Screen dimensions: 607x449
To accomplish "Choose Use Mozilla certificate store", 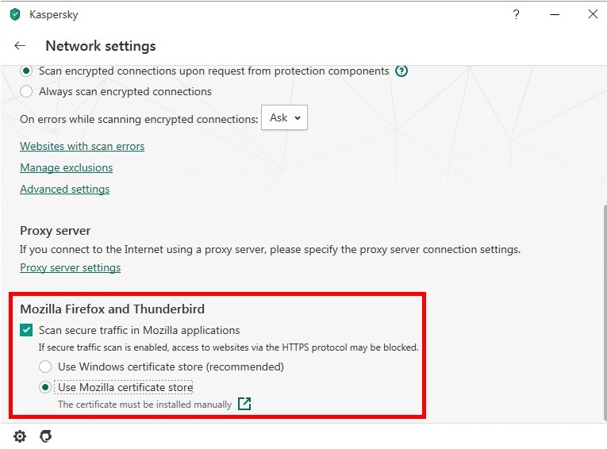I will click(45, 387).
